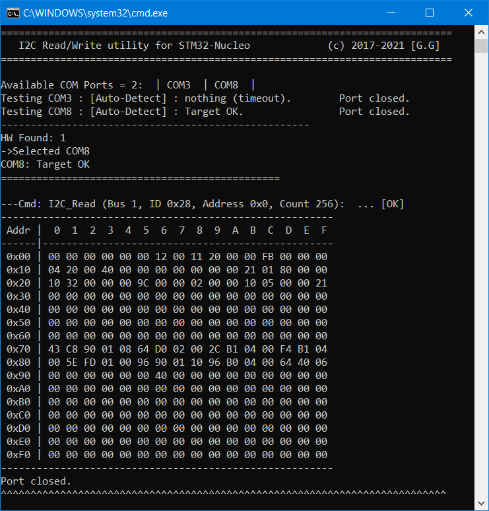Click the '0xC0' row address
The image size is (489, 511).
tap(18, 415)
